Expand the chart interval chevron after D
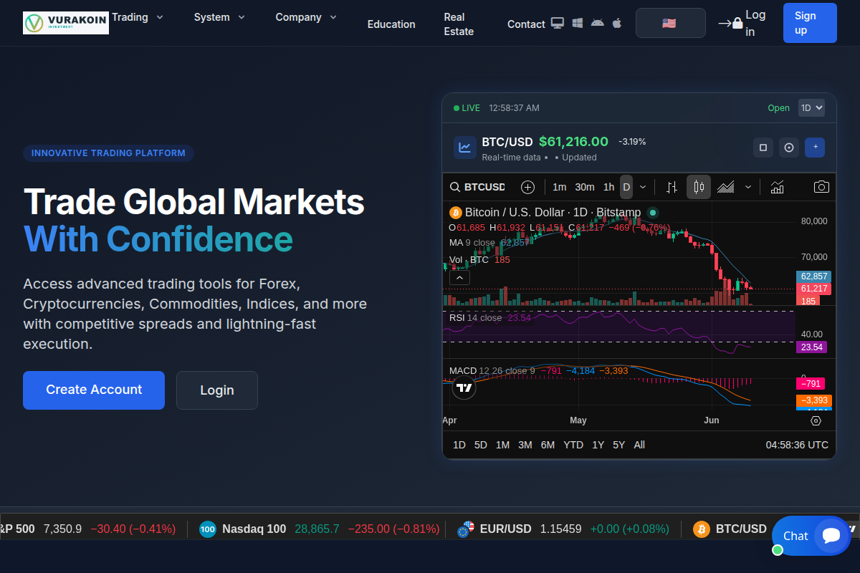Image resolution: width=860 pixels, height=573 pixels. (643, 187)
